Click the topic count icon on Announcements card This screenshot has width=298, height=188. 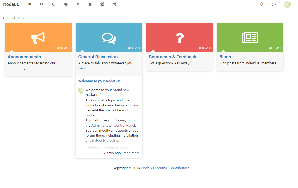[x=59, y=48]
